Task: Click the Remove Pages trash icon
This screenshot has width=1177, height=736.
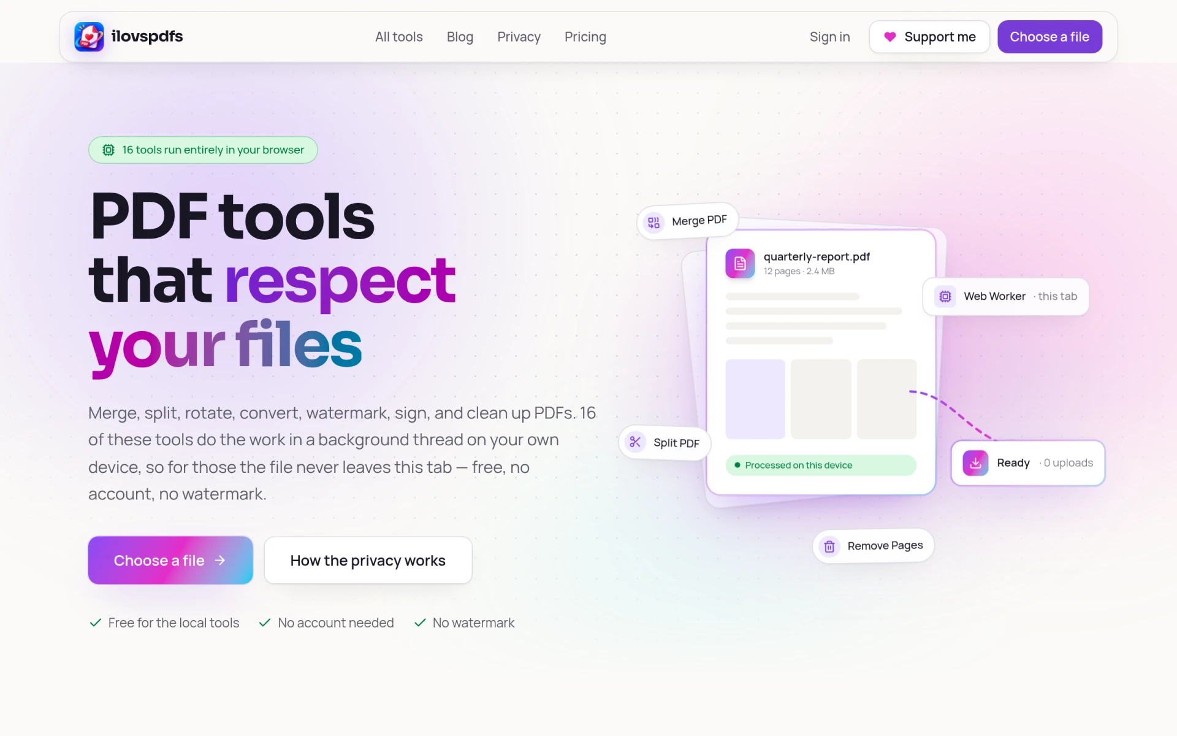Action: 829,546
